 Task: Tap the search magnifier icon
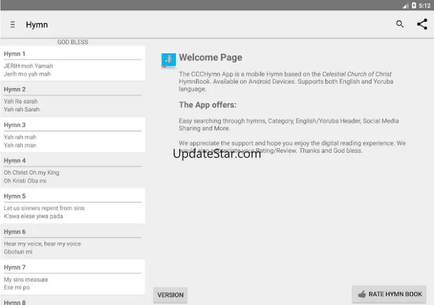pos(400,24)
